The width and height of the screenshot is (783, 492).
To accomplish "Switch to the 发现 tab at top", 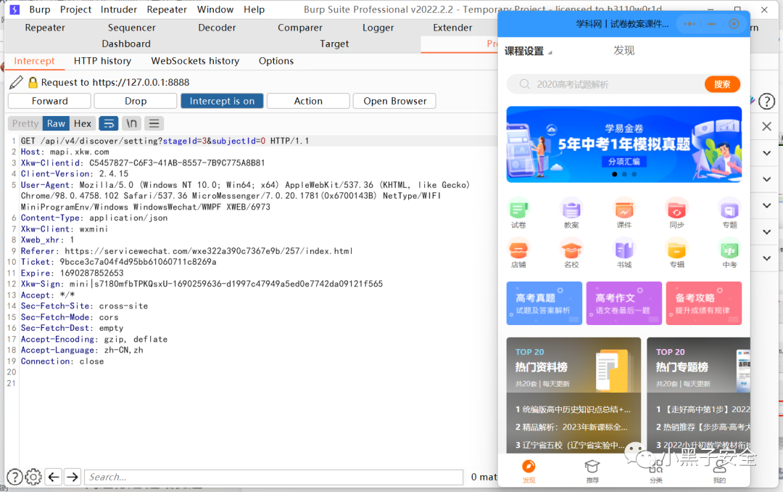I will coord(623,51).
